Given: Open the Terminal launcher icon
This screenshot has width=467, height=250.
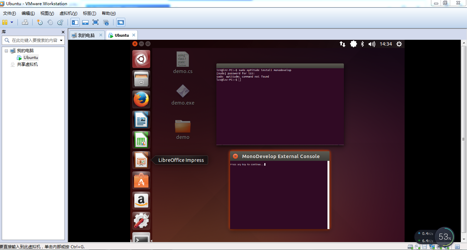Looking at the screenshot, I should [x=141, y=237].
